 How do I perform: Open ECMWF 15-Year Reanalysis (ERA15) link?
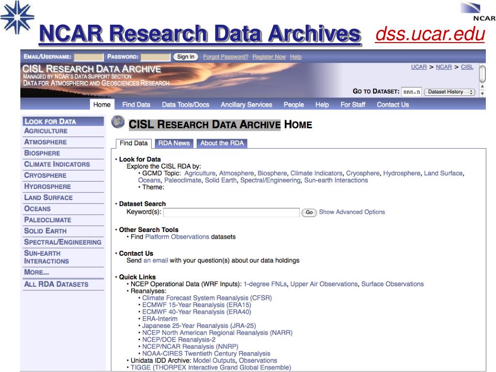pos(197,305)
